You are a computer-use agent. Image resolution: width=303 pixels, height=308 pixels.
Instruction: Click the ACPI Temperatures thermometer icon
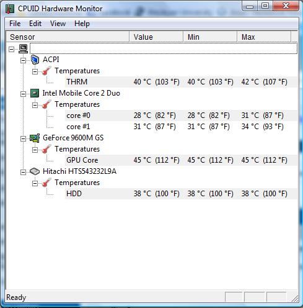tap(46, 71)
